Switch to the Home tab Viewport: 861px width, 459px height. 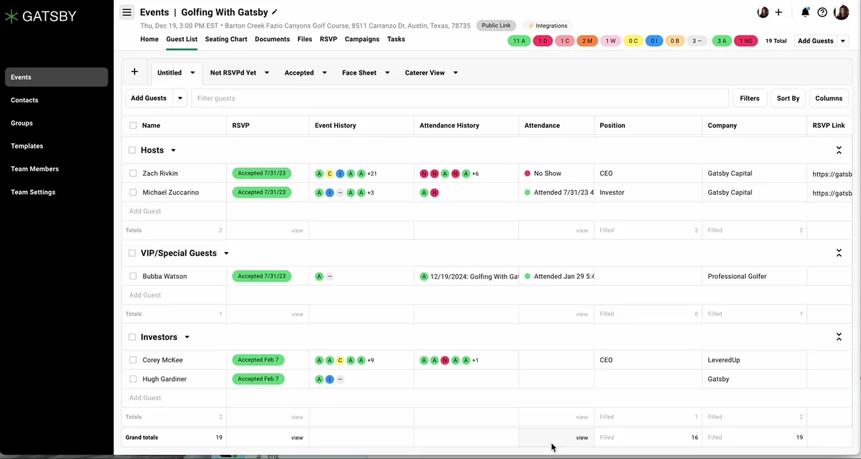(149, 39)
